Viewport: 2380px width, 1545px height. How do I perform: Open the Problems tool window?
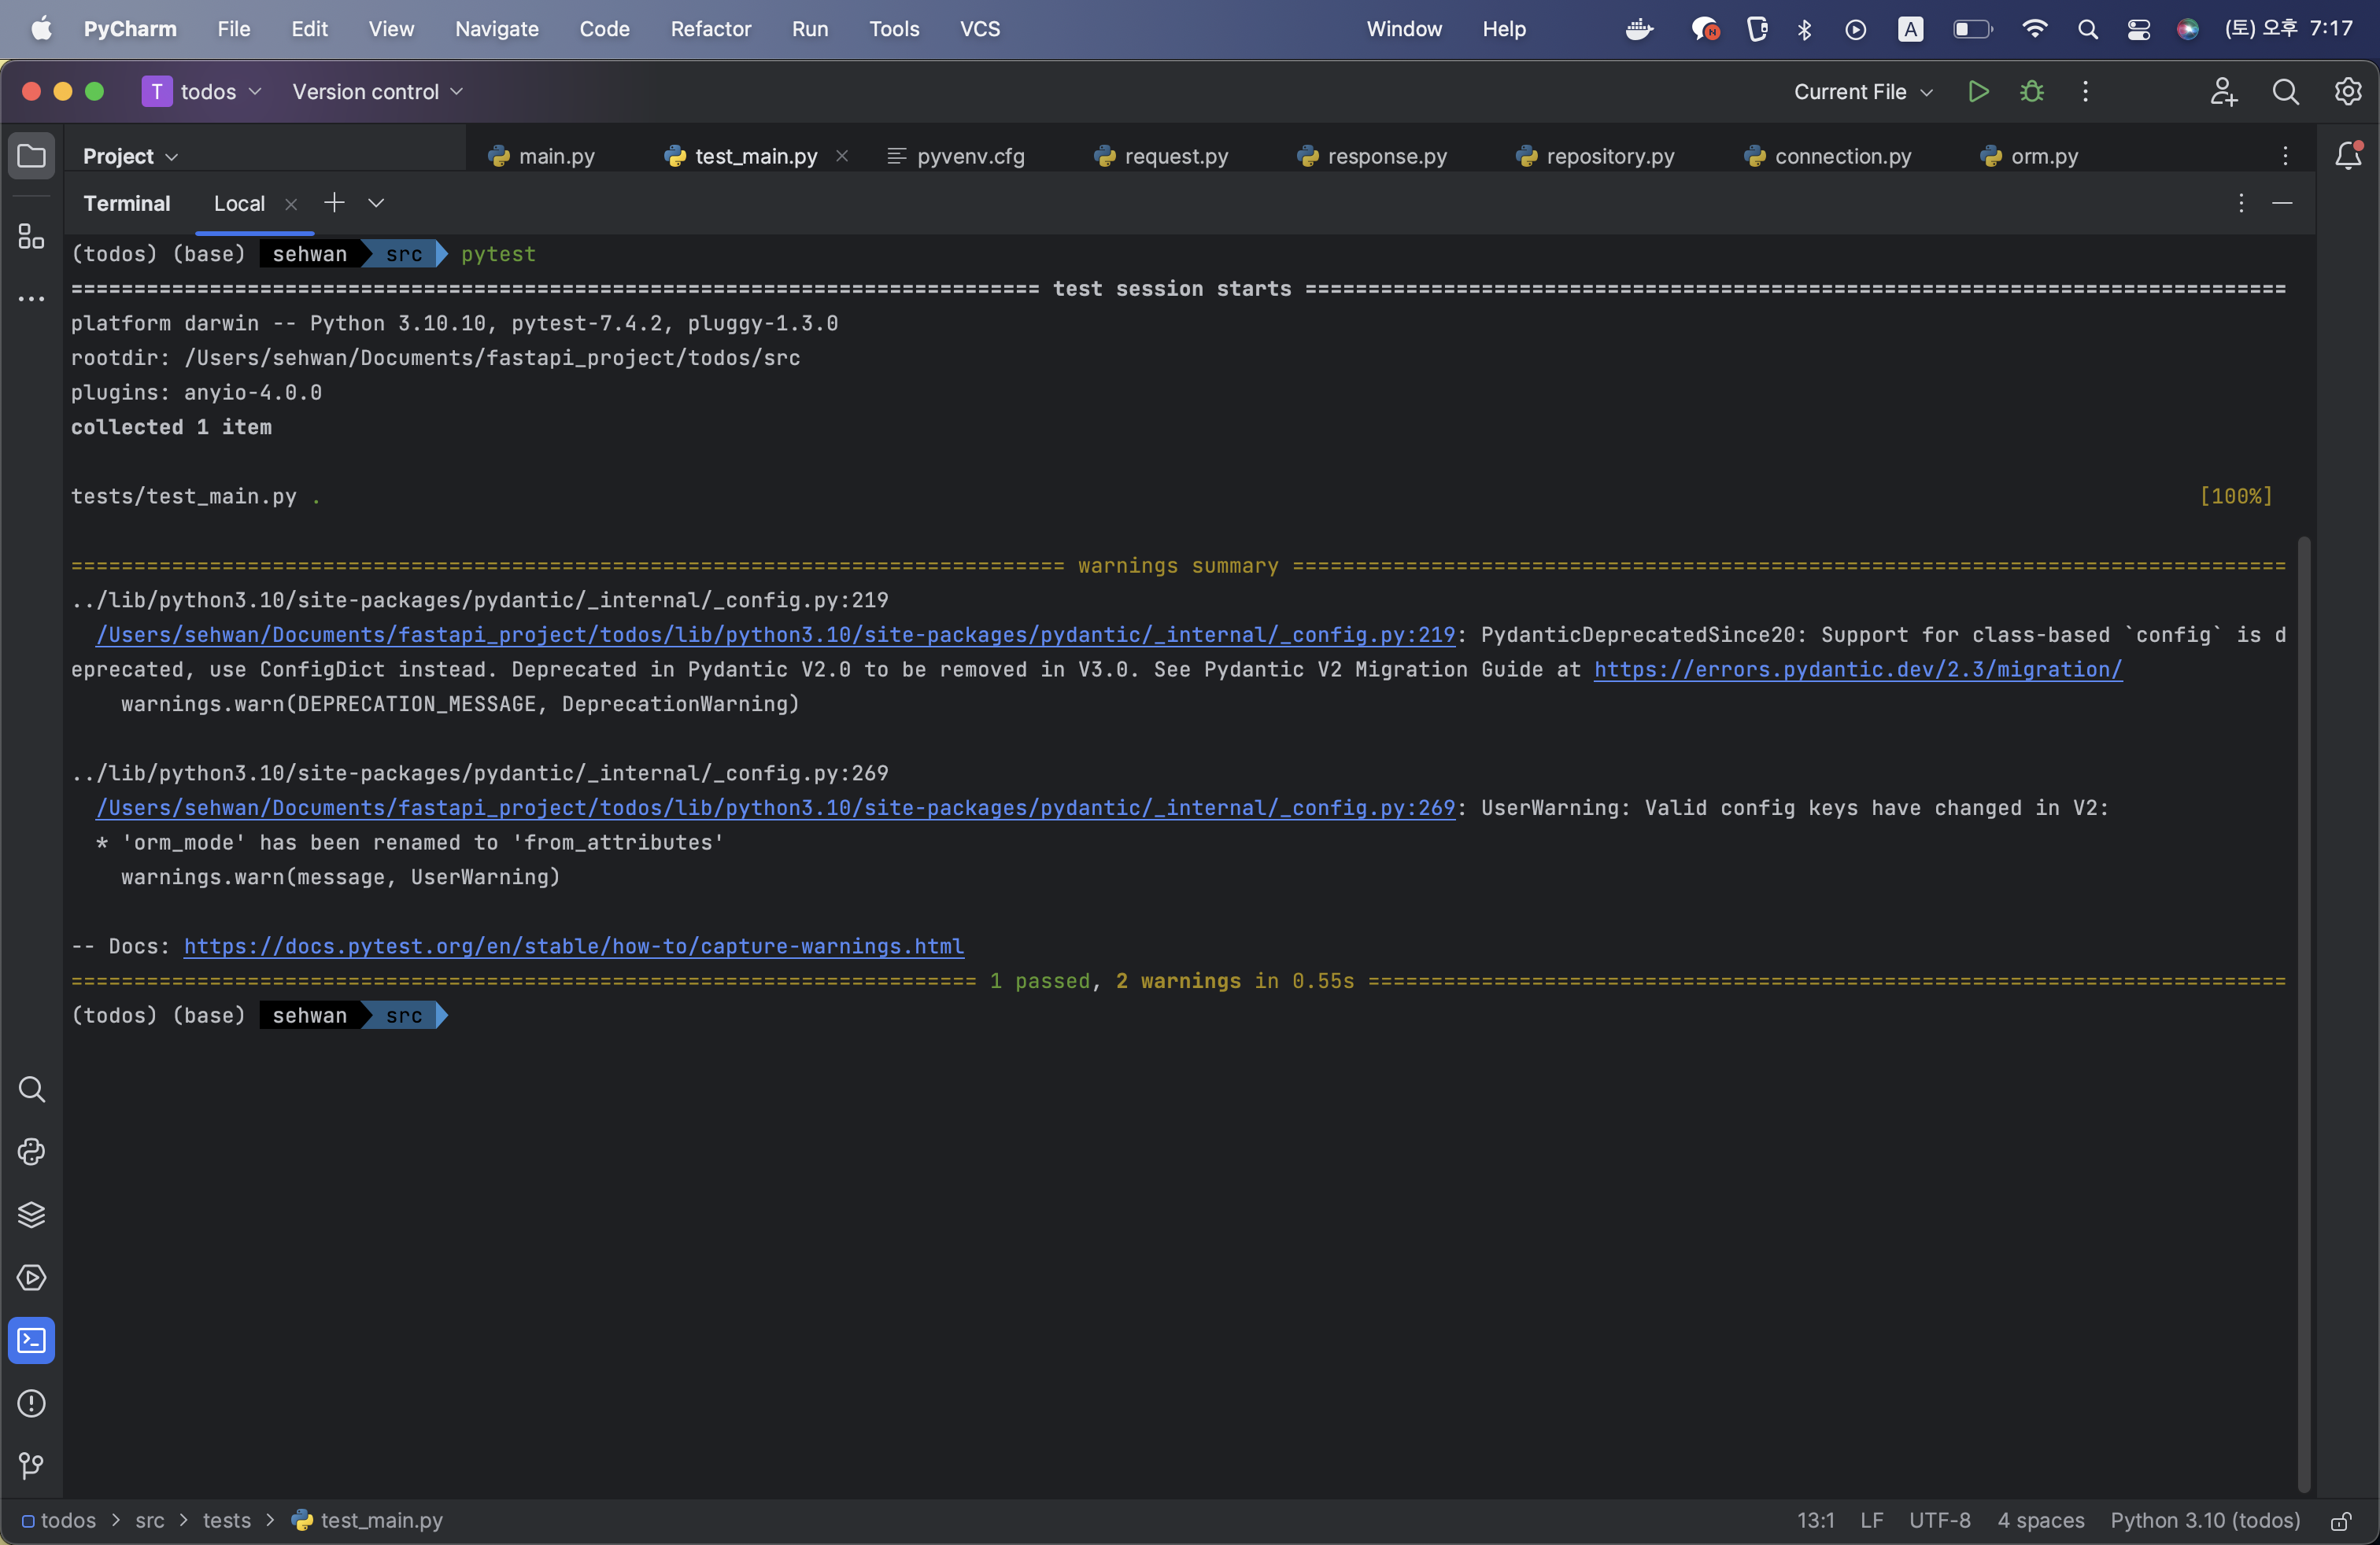31,1403
